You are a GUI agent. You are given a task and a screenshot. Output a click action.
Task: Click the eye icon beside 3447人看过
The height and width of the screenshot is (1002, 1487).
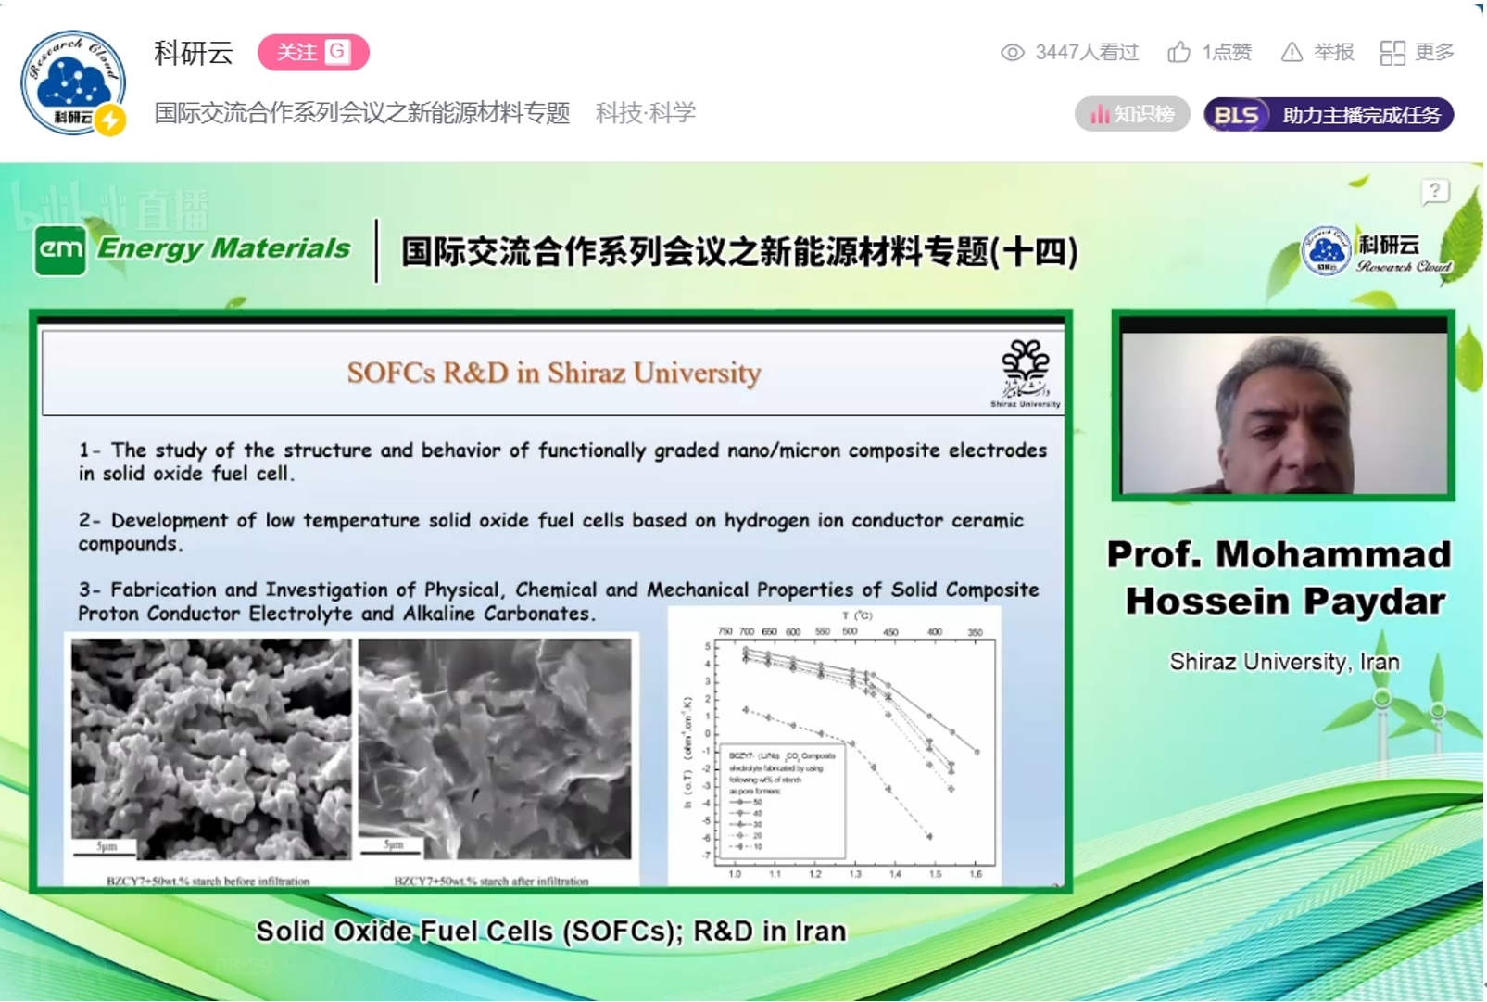(x=1013, y=53)
